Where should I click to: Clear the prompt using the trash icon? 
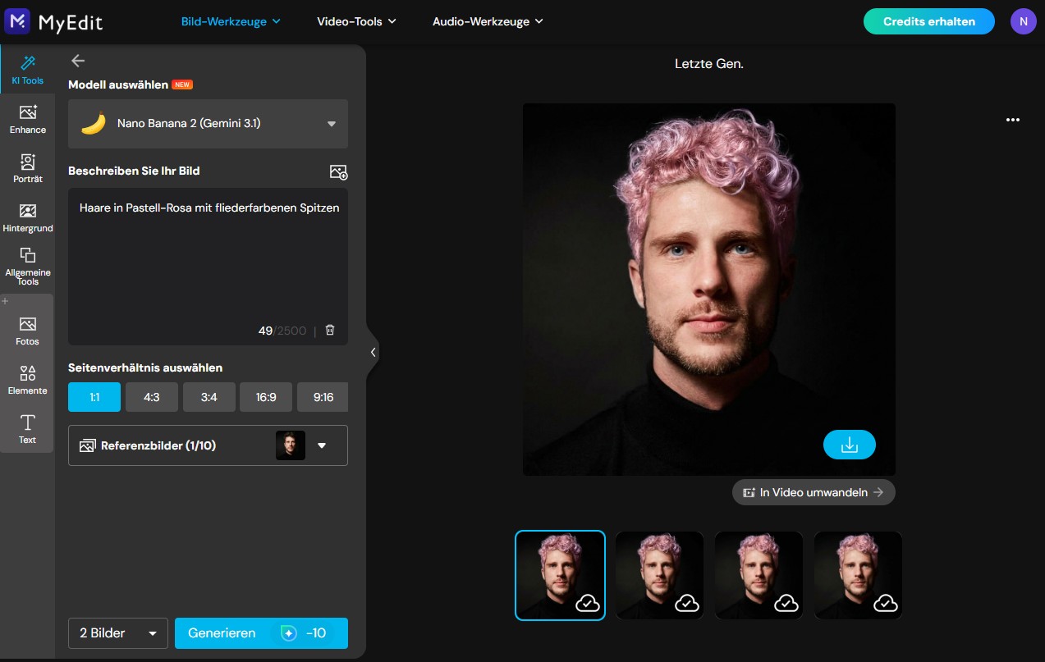[x=329, y=329]
